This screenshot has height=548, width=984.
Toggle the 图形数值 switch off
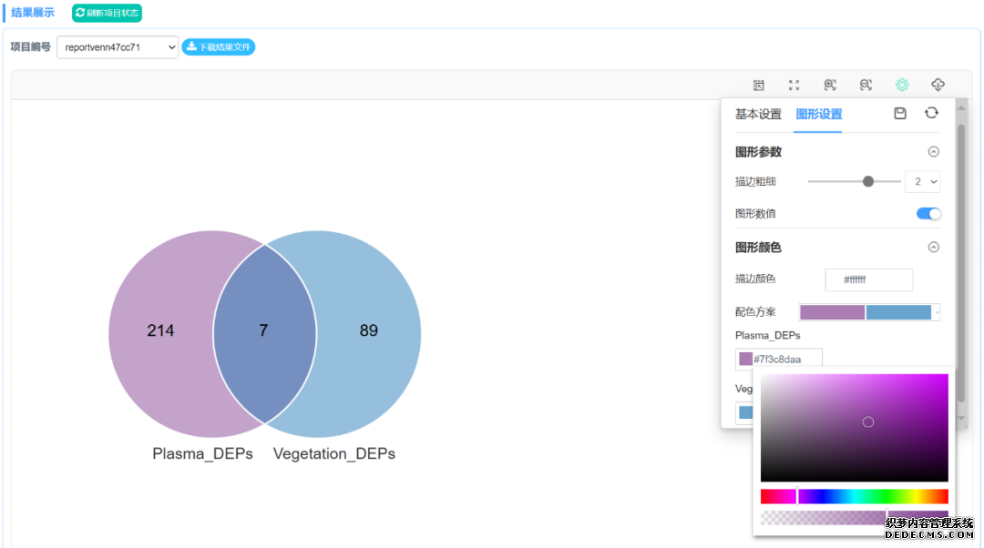(x=928, y=214)
